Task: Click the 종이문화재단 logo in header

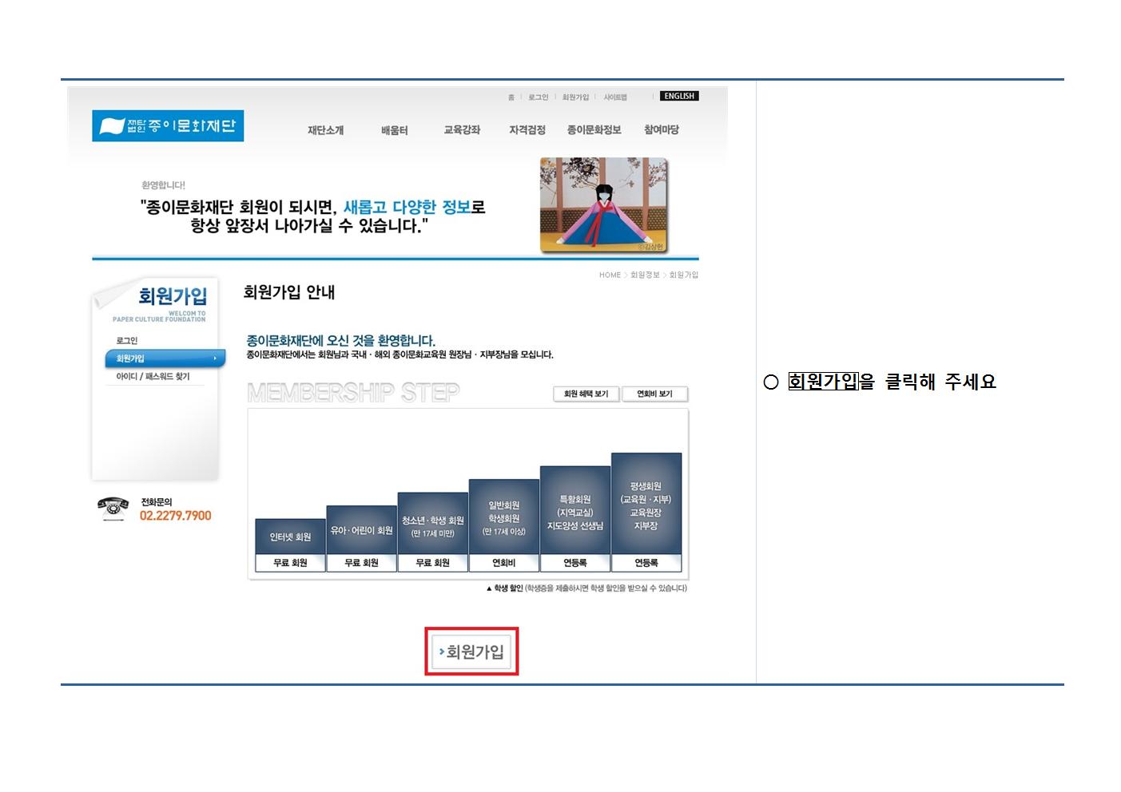Action: pos(168,126)
